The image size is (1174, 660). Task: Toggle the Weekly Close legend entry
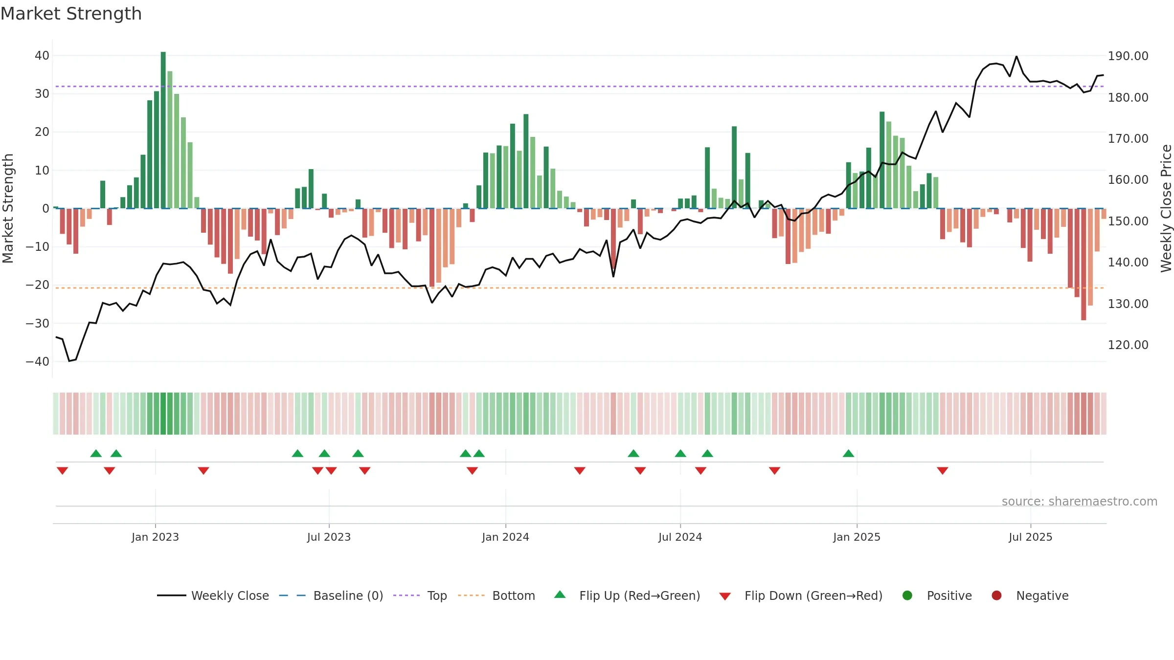coord(213,595)
